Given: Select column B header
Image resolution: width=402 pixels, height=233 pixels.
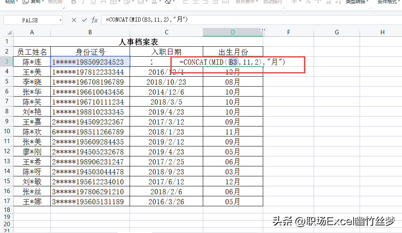Looking at the screenshot, I should click(x=90, y=32).
